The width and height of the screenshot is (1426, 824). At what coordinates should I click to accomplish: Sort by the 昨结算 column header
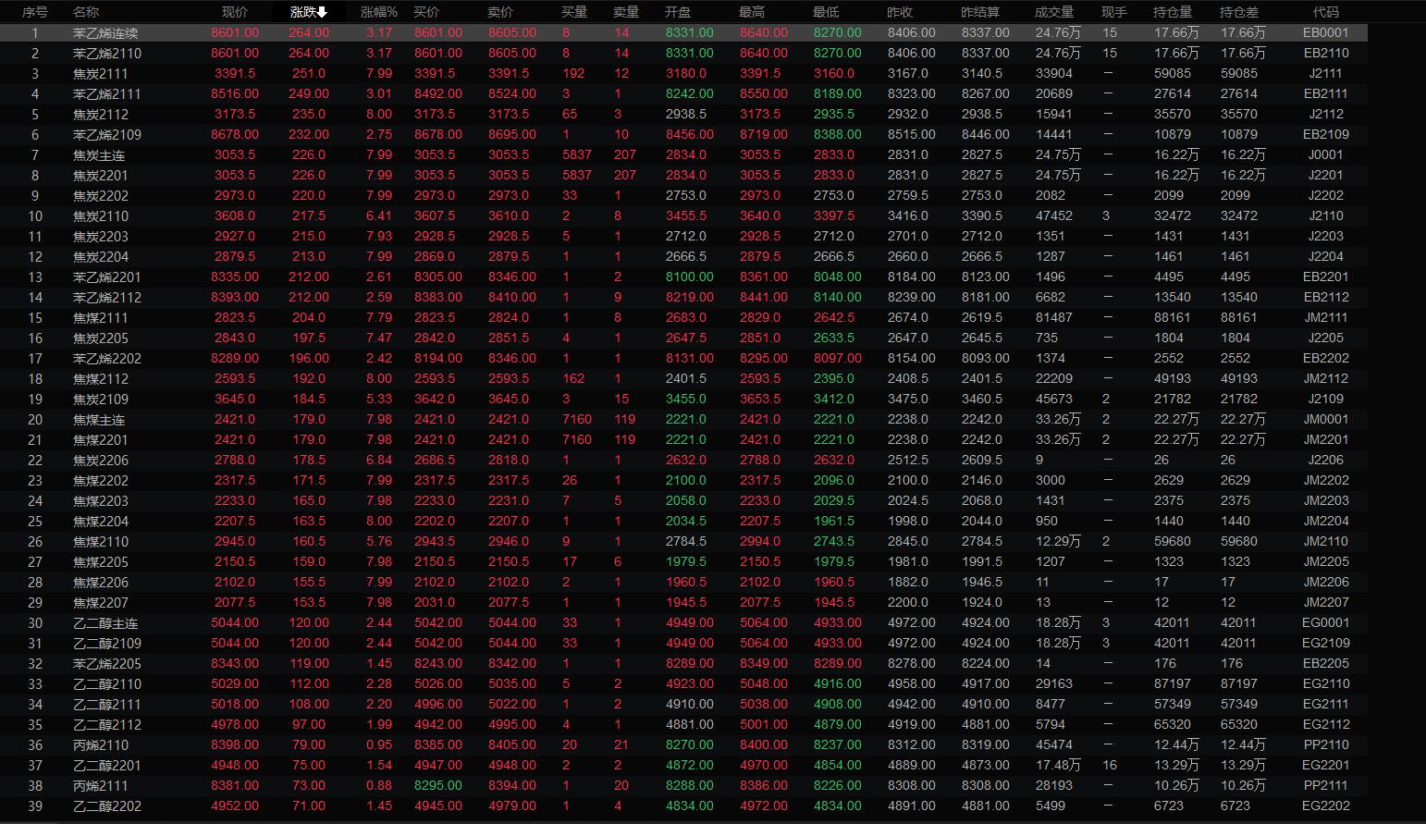980,12
